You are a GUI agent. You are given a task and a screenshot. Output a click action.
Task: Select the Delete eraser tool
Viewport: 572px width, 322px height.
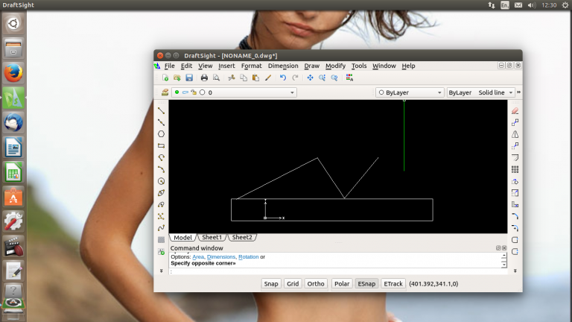515,111
